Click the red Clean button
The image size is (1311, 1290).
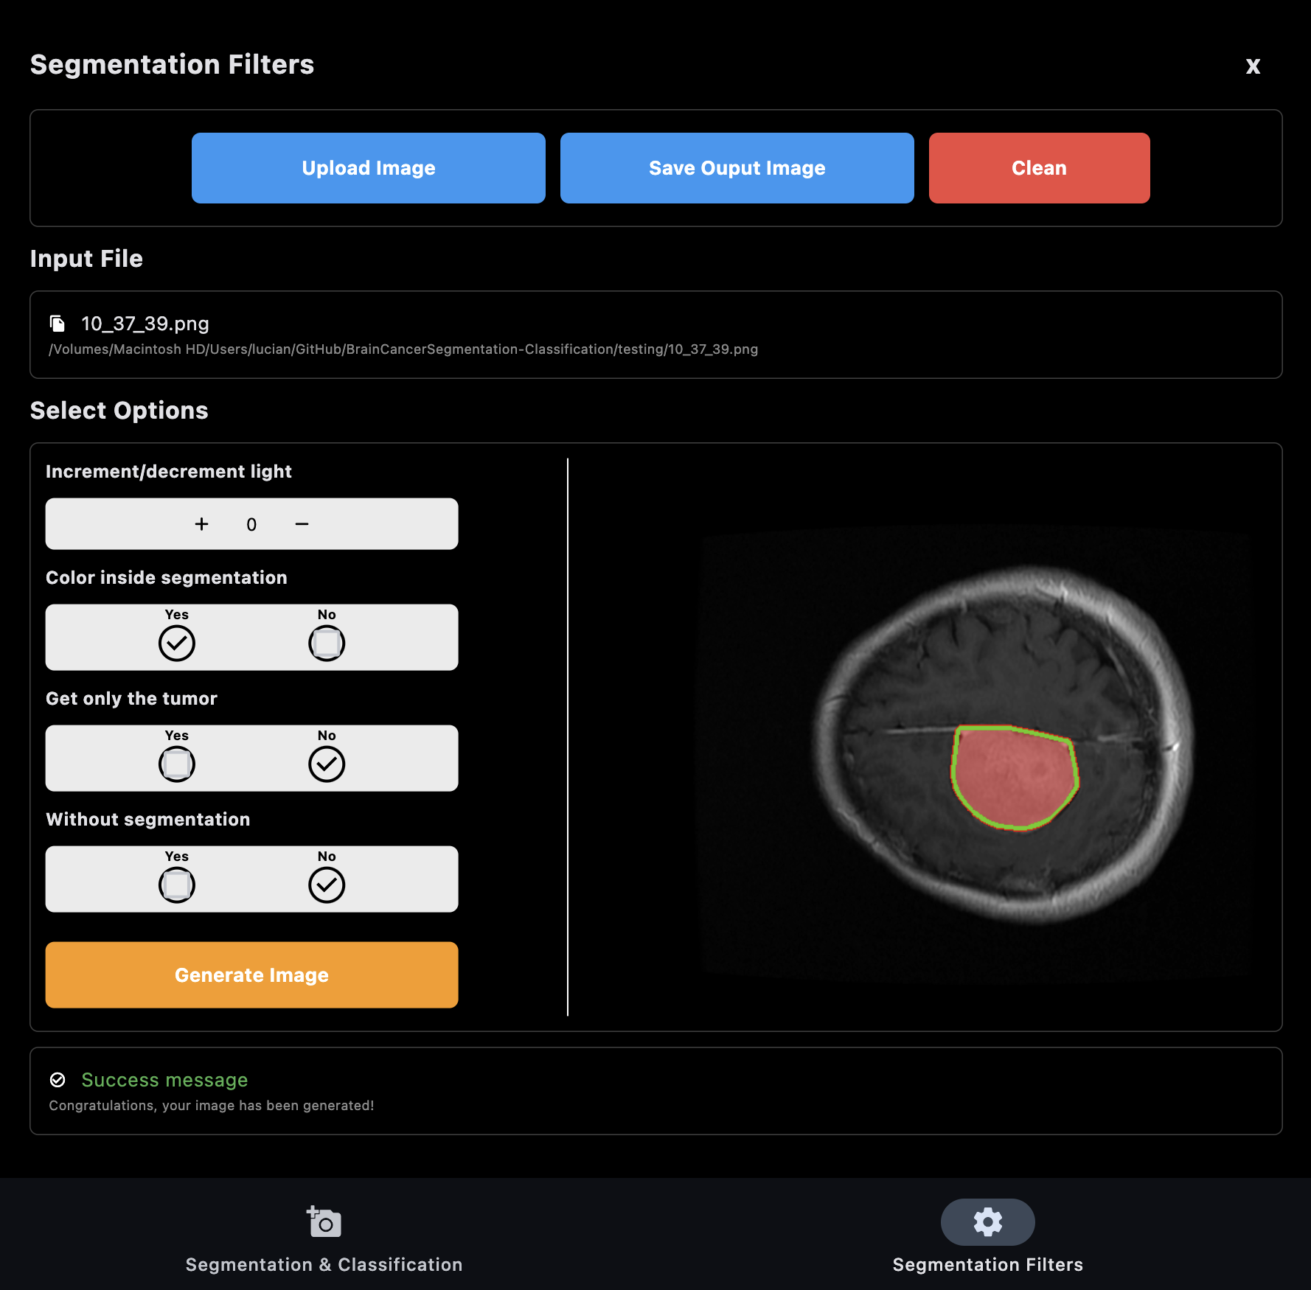coord(1039,167)
